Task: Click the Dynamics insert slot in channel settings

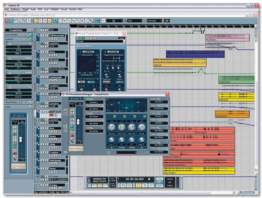Action: [94, 102]
